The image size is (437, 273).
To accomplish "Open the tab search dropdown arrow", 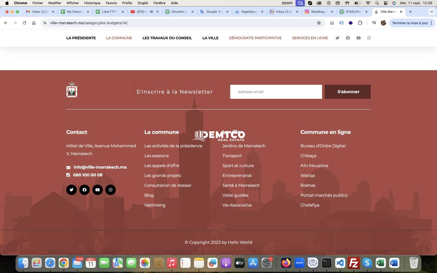I will point(432,12).
